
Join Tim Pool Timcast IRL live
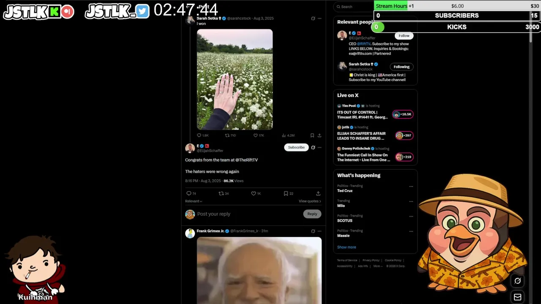pyautogui.click(x=375, y=112)
